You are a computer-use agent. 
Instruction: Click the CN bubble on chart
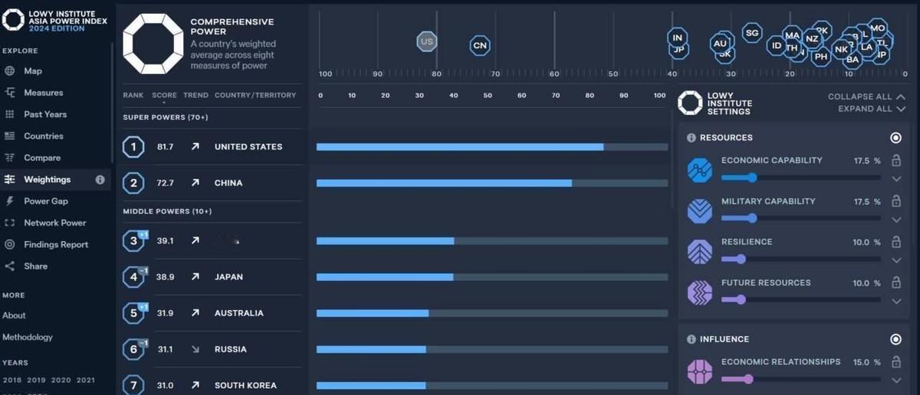click(x=480, y=46)
